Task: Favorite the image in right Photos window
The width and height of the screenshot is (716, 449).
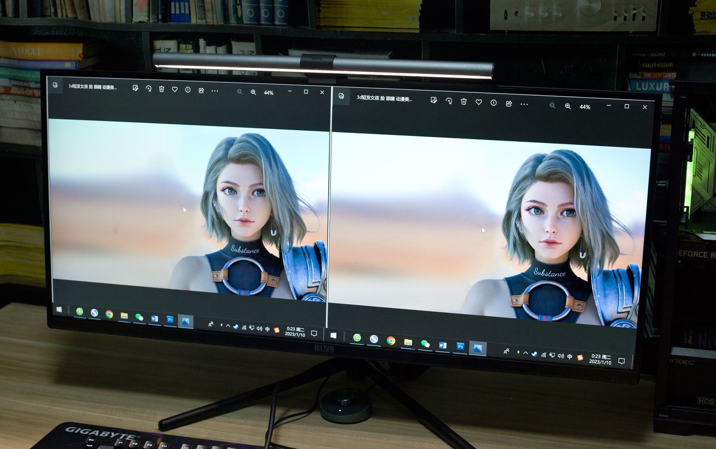Action: (479, 102)
